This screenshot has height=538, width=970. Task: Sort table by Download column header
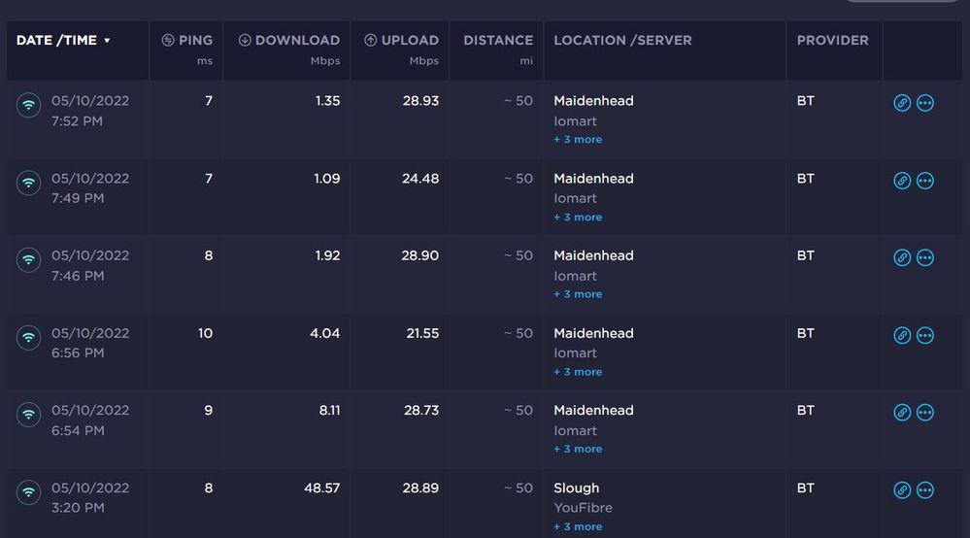click(x=288, y=41)
